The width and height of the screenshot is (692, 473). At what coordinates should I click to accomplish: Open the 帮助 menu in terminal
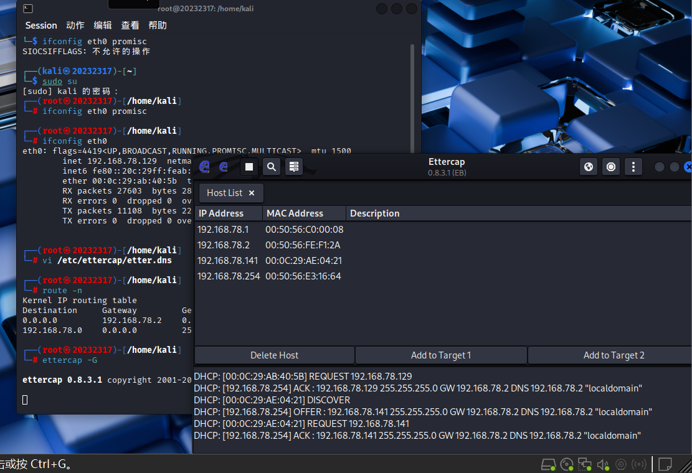pos(158,26)
